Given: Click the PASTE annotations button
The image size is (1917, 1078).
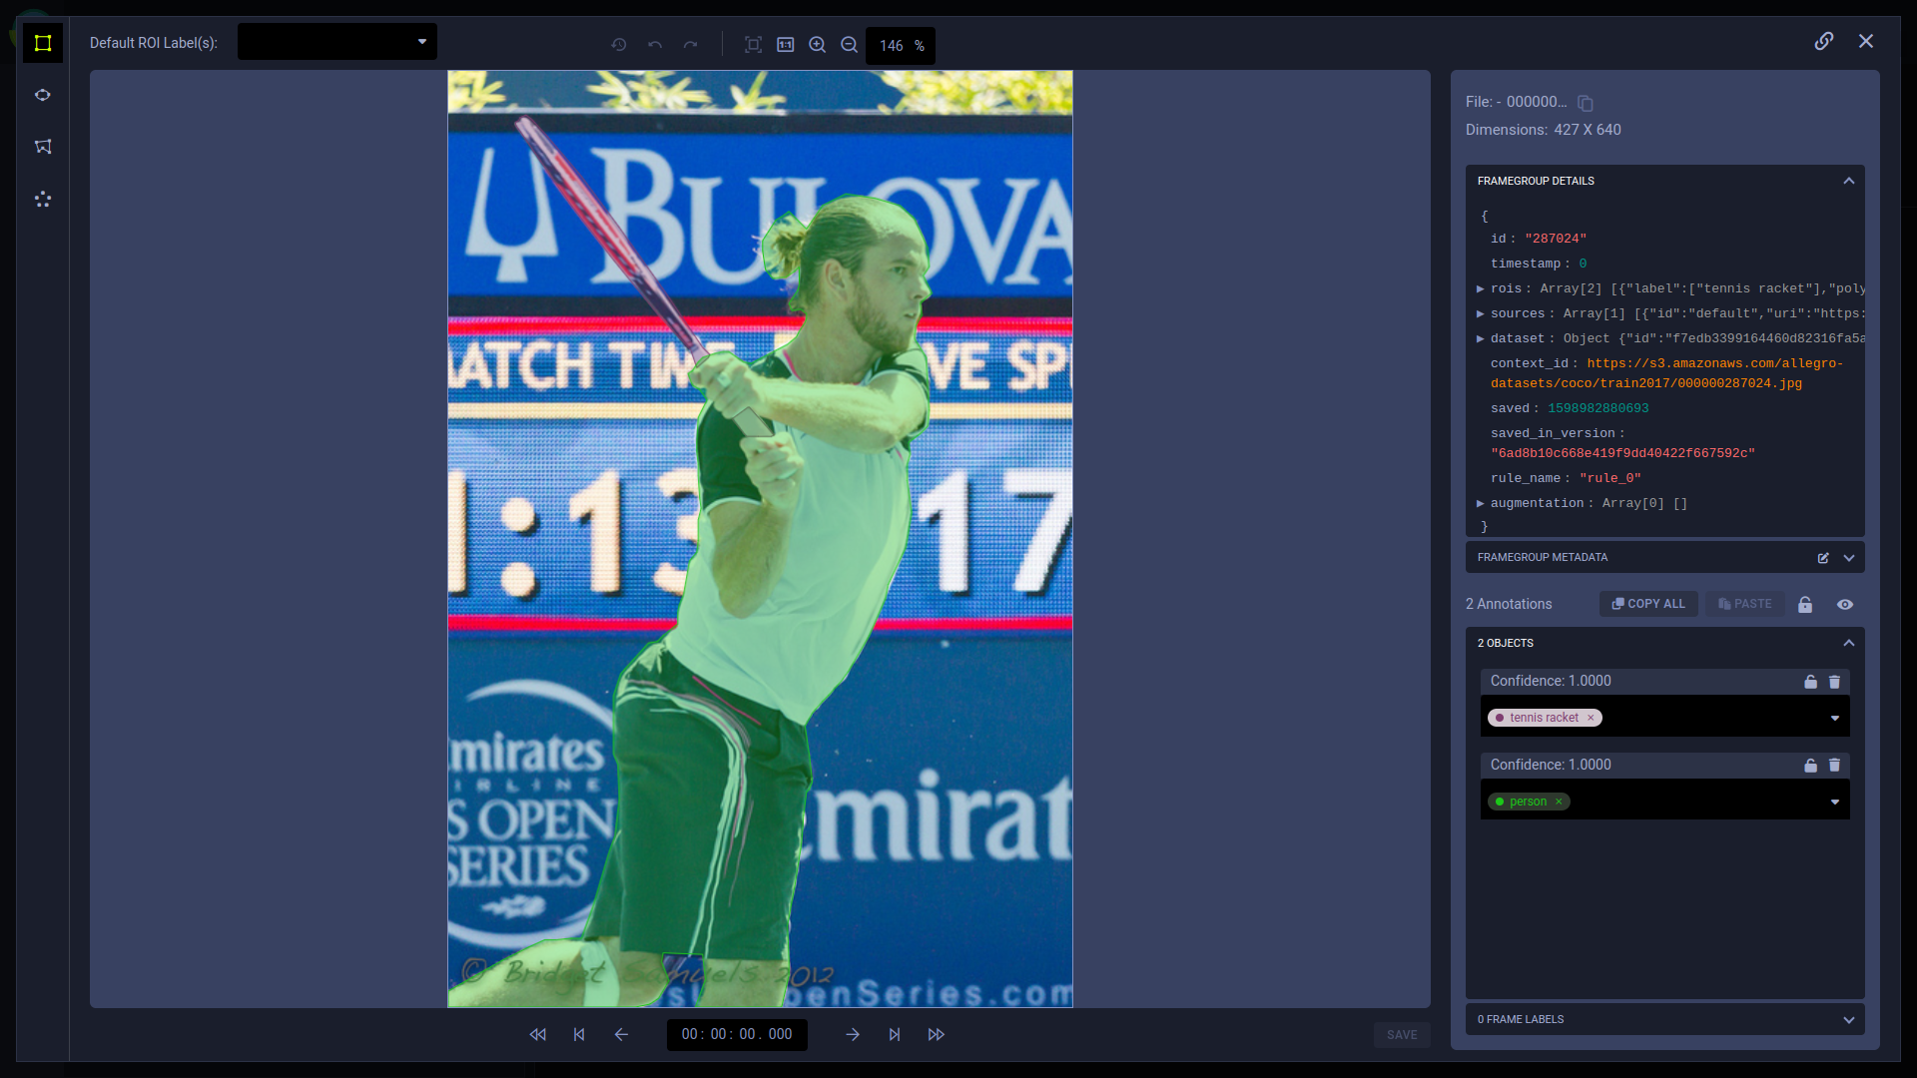Looking at the screenshot, I should pos(1744,603).
